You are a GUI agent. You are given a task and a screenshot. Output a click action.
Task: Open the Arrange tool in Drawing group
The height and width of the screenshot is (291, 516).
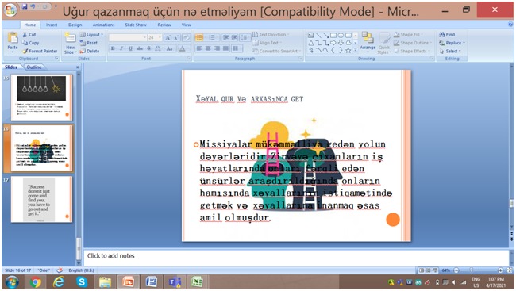pos(368,41)
